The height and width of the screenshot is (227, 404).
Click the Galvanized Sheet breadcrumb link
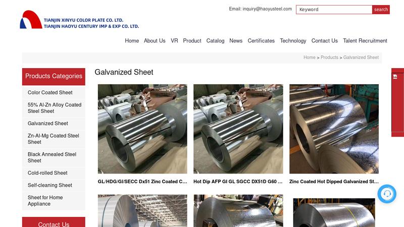click(x=361, y=58)
